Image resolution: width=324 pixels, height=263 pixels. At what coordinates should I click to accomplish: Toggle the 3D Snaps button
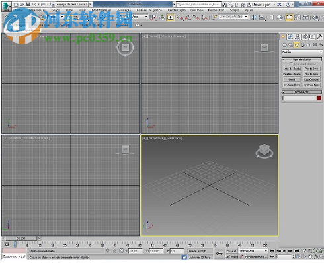(x=180, y=17)
